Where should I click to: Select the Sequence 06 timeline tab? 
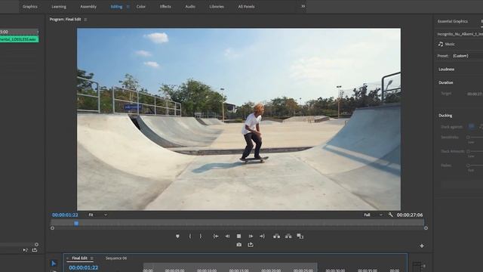point(116,258)
